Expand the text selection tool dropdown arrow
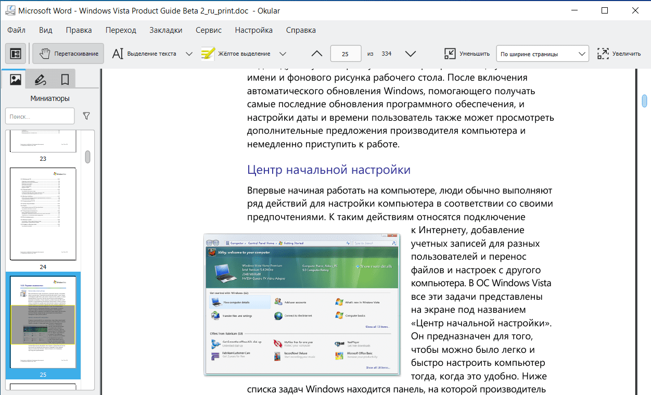Screen dimensions: 651x395 coord(189,54)
